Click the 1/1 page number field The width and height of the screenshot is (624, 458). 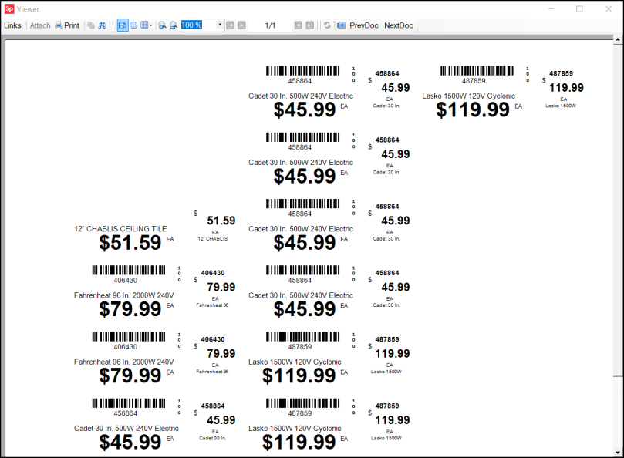click(x=270, y=25)
